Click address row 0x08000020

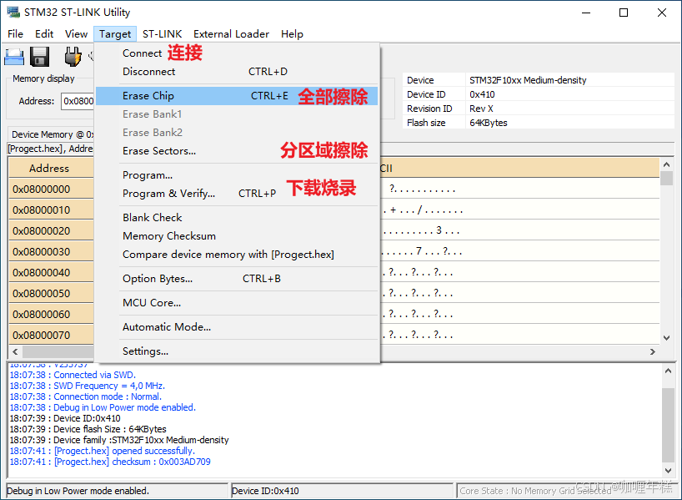click(51, 231)
